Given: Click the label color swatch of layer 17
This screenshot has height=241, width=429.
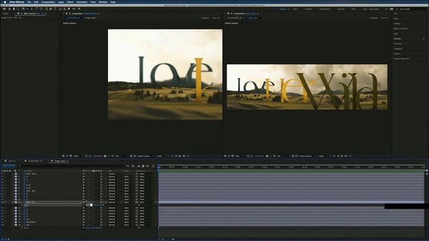Looking at the screenshot, I should coord(15,222).
